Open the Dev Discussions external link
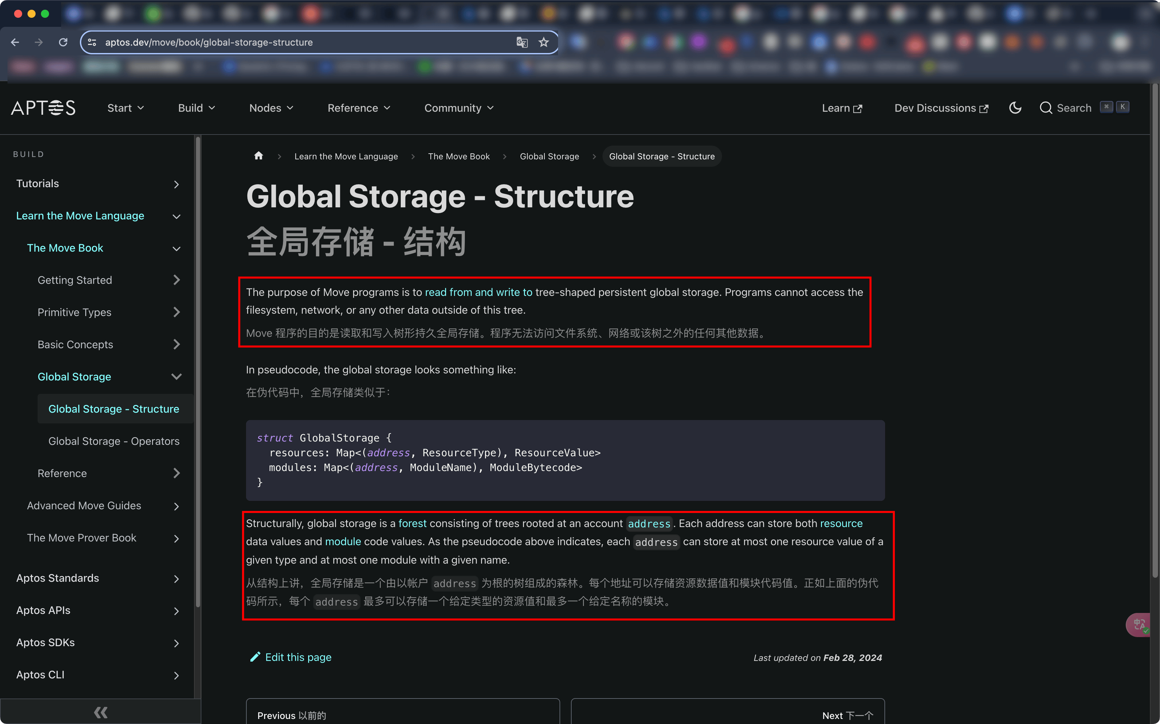 pos(941,108)
